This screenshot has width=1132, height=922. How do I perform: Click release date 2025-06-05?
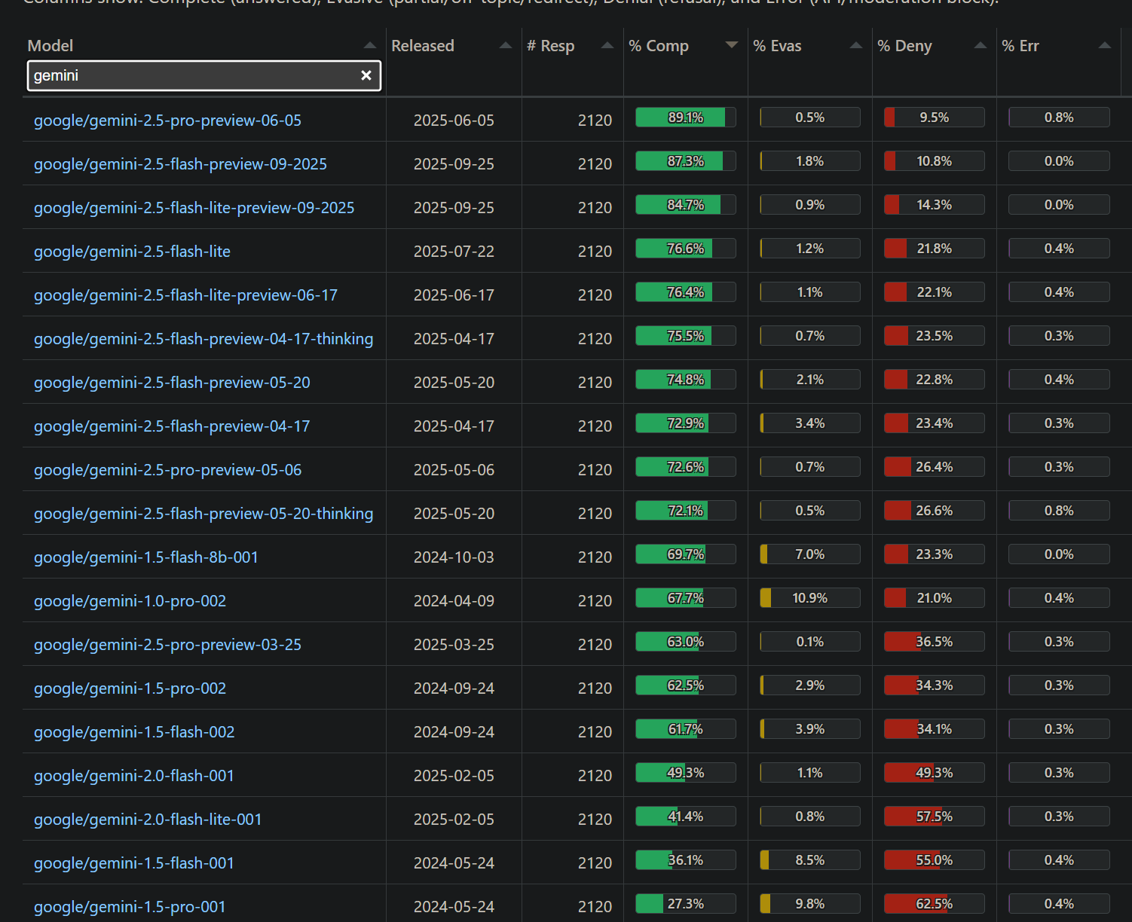point(454,121)
